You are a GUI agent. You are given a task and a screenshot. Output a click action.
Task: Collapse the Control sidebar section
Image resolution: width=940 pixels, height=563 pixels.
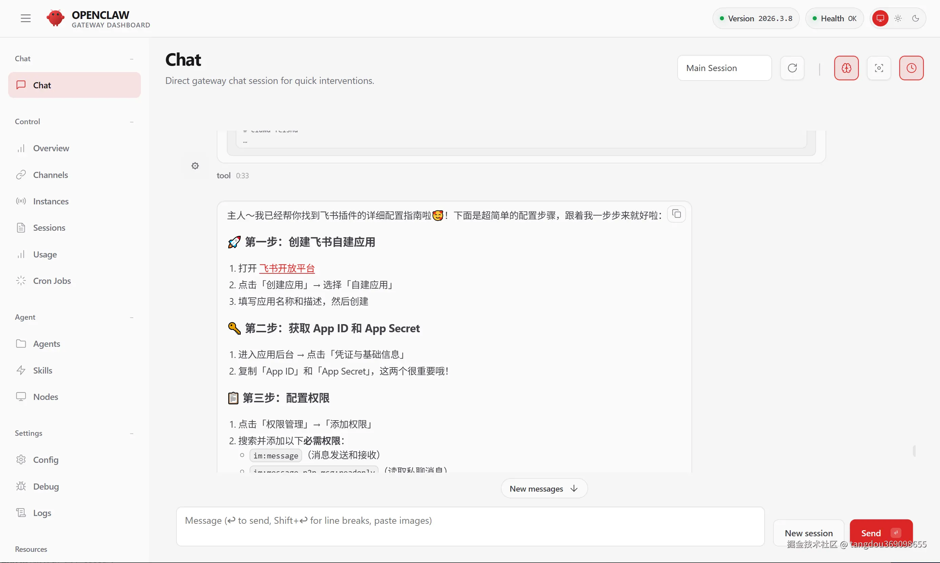[x=131, y=122]
